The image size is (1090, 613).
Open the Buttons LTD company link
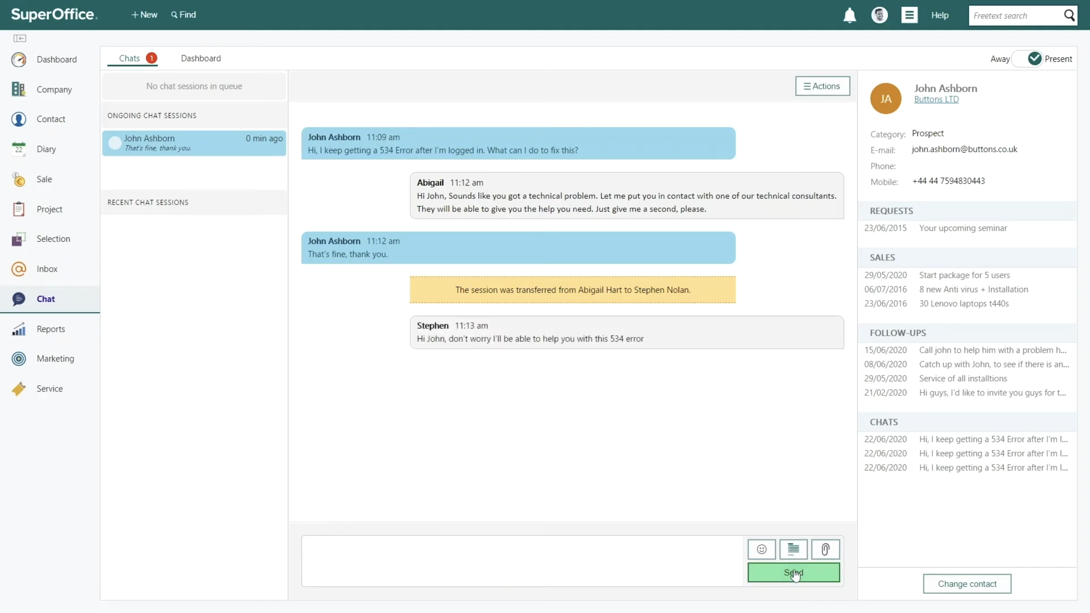tap(936, 100)
